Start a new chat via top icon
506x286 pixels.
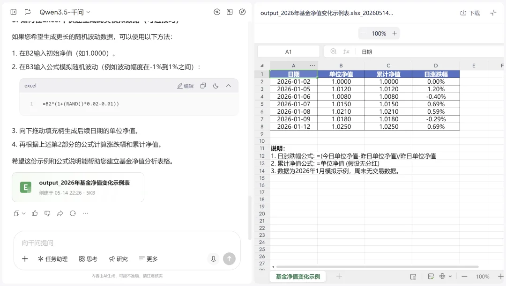pos(28,12)
